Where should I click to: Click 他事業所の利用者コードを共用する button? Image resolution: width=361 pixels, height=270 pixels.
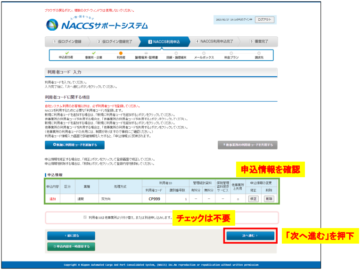pyautogui.click(x=247, y=145)
